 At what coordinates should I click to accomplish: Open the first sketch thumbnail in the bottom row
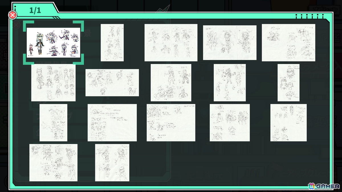(53, 162)
